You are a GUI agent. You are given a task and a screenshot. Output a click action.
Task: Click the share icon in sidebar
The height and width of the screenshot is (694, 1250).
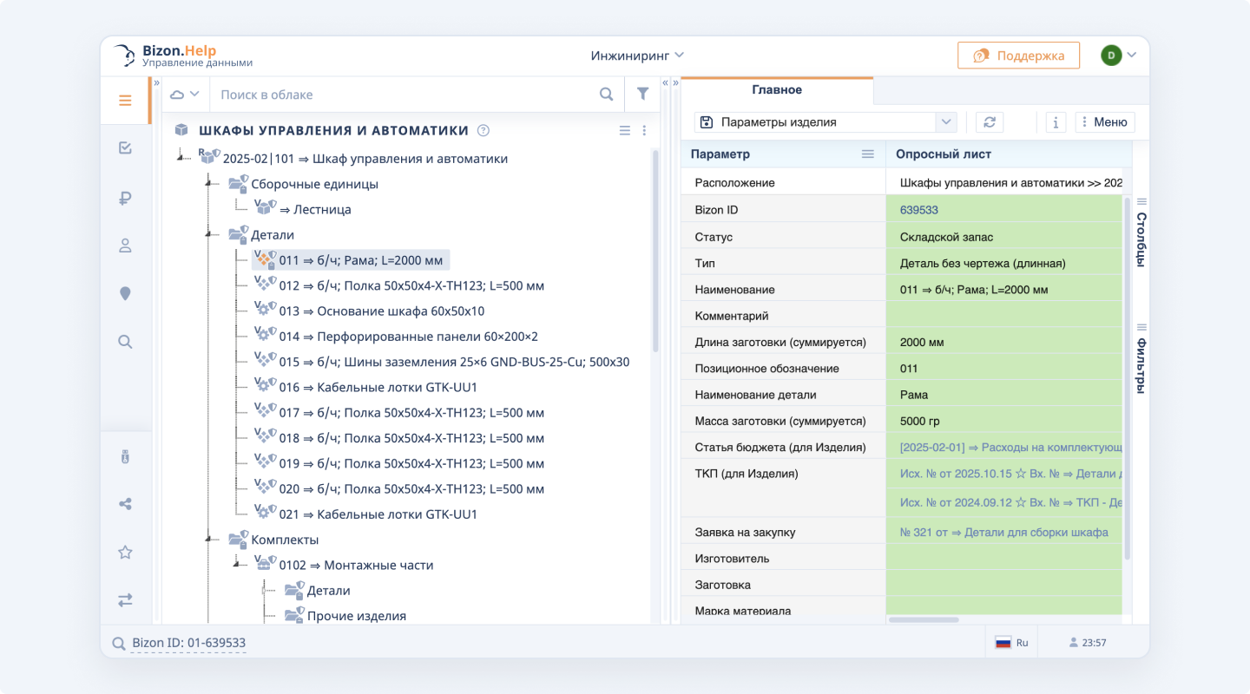click(125, 503)
